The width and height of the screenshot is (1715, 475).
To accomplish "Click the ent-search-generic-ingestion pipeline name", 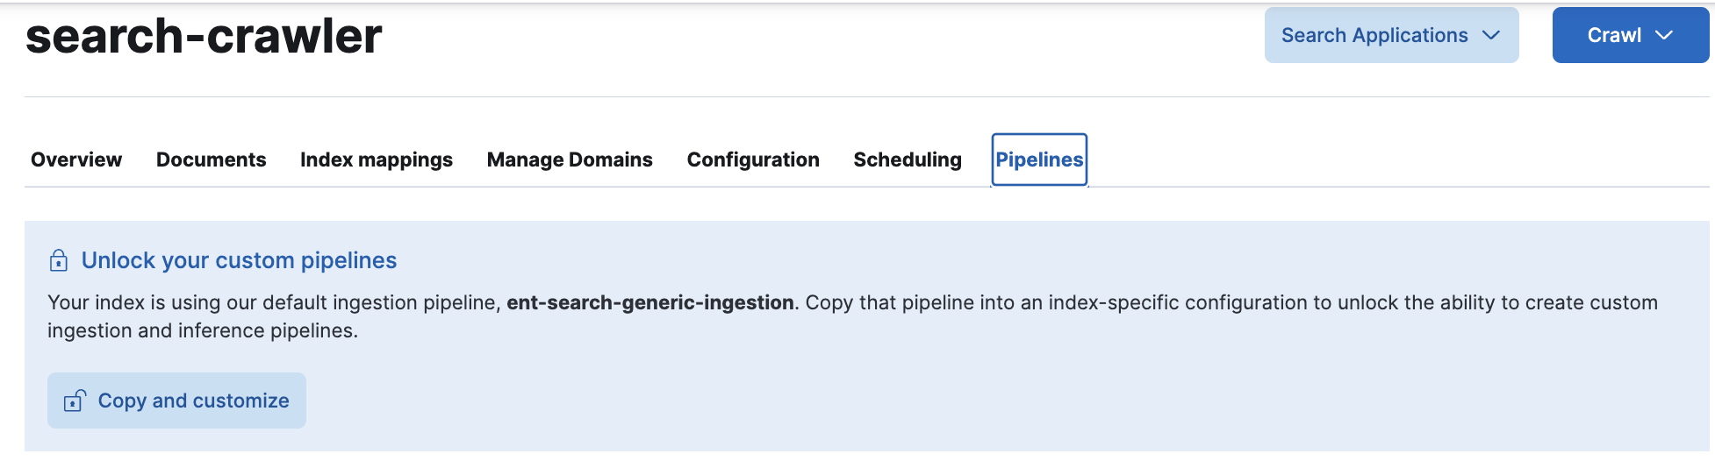I will pyautogui.click(x=649, y=302).
